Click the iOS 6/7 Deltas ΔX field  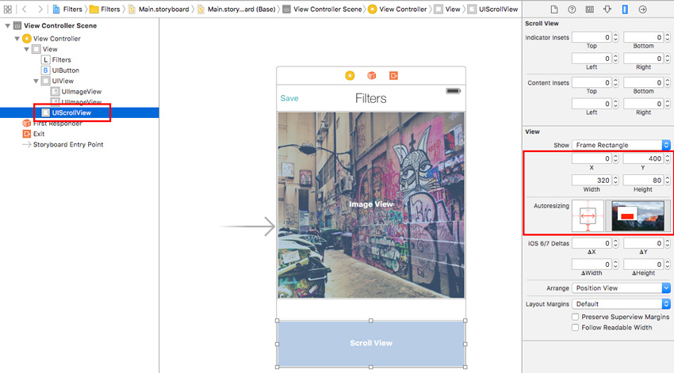[592, 243]
